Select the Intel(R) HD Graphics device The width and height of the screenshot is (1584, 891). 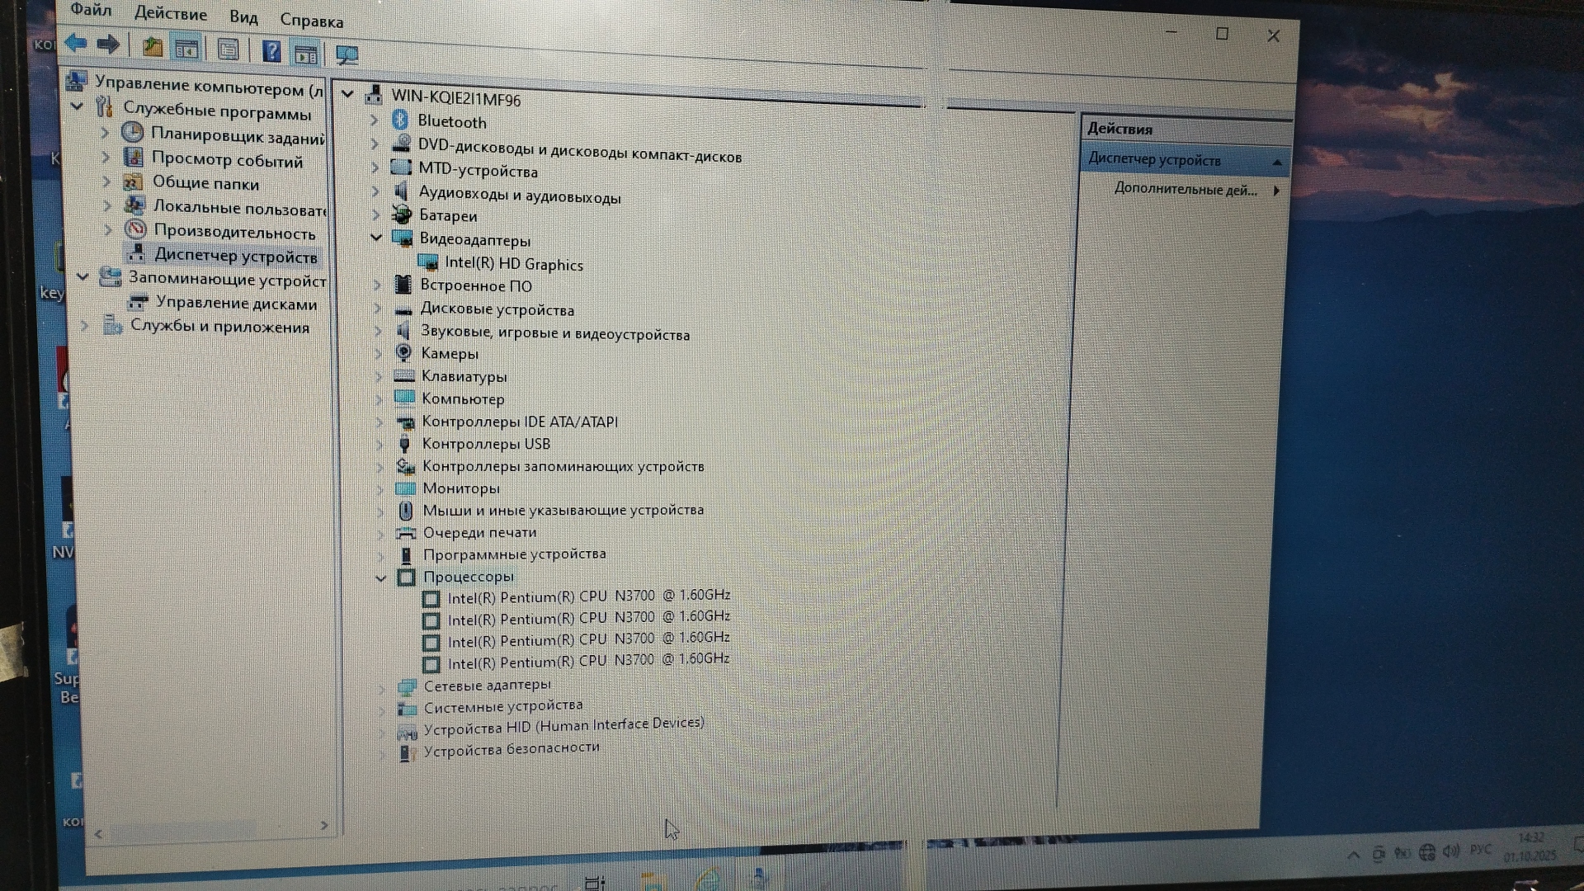[x=513, y=264]
